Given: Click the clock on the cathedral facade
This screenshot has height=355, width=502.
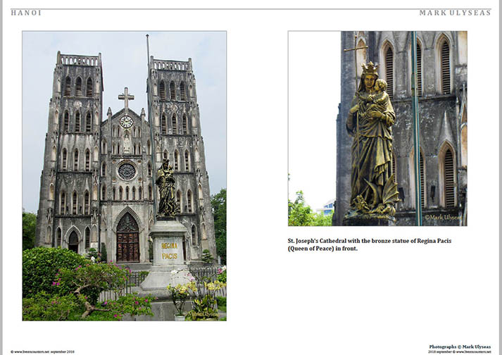Looking at the screenshot, I should (126, 121).
